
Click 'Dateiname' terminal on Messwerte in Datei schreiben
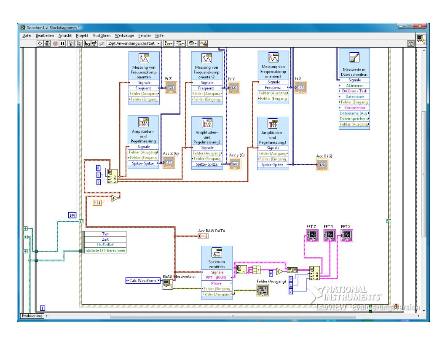point(354,97)
